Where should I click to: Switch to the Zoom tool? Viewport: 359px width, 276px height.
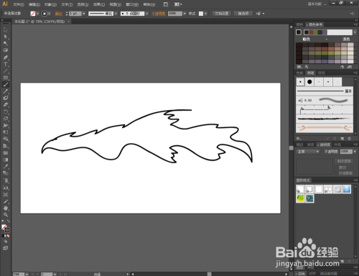pyautogui.click(x=6, y=215)
